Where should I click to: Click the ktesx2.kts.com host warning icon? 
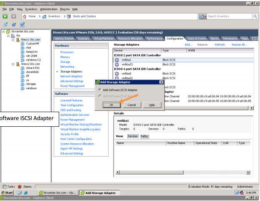[x=18, y=64]
